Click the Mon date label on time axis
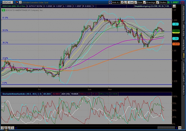Screen dimensions: 186x131 point(110,89)
